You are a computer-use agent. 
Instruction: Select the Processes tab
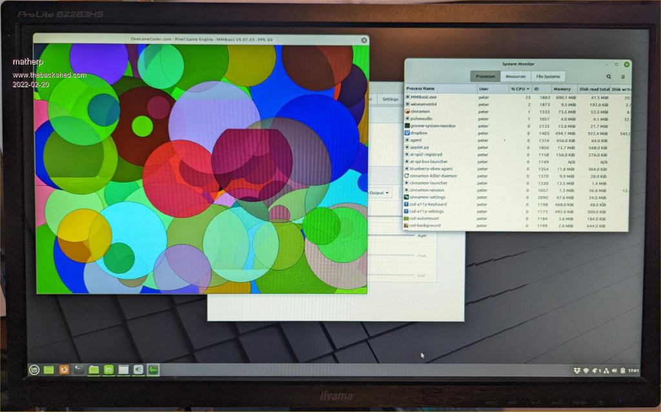pos(485,76)
